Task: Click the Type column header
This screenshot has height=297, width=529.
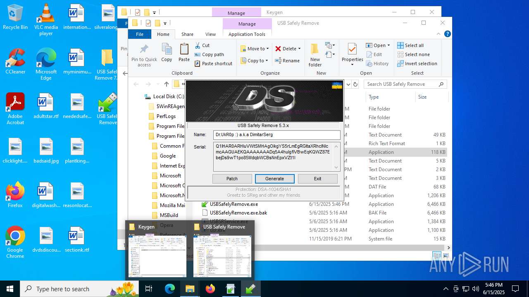Action: click(x=391, y=97)
